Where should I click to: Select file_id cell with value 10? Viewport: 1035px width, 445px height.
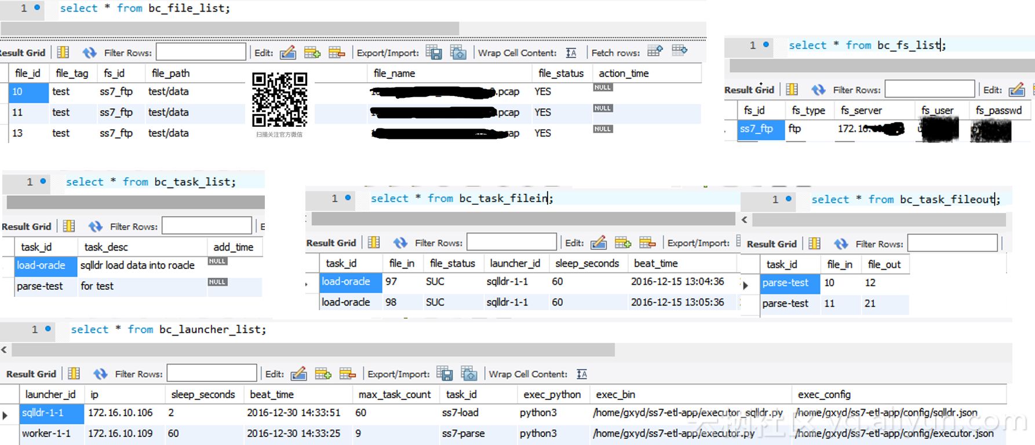point(28,92)
